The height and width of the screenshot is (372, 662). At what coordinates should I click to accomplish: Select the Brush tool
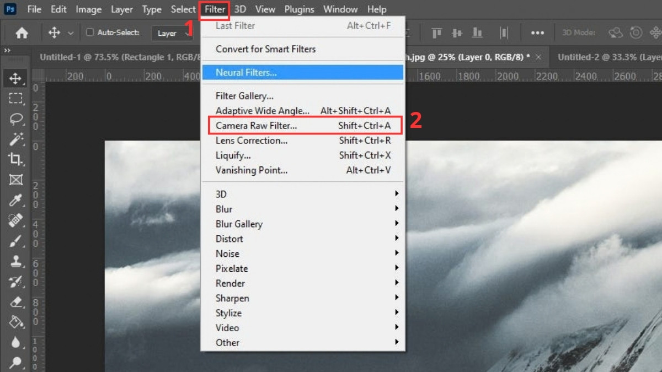tap(15, 241)
